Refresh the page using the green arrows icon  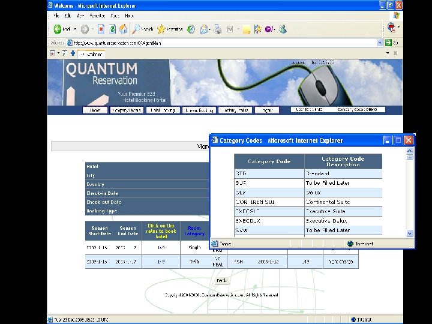pyautogui.click(x=112, y=29)
